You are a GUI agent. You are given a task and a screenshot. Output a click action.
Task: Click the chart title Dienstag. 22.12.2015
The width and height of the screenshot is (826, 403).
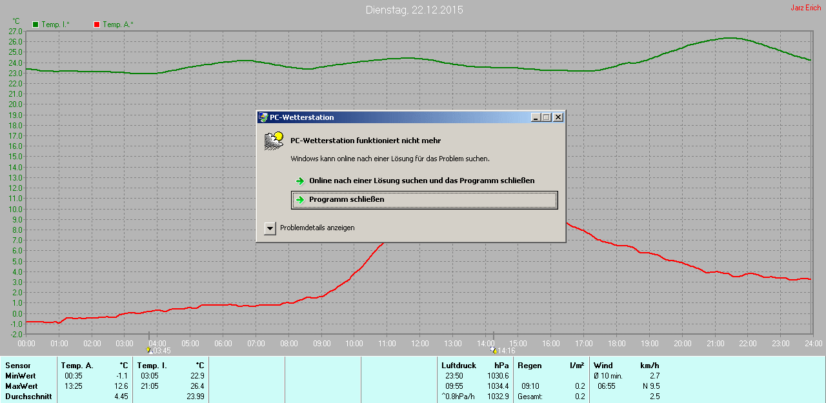(414, 10)
